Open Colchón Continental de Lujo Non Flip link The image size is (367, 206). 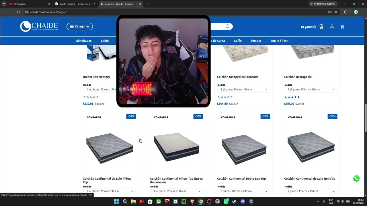click(310, 179)
